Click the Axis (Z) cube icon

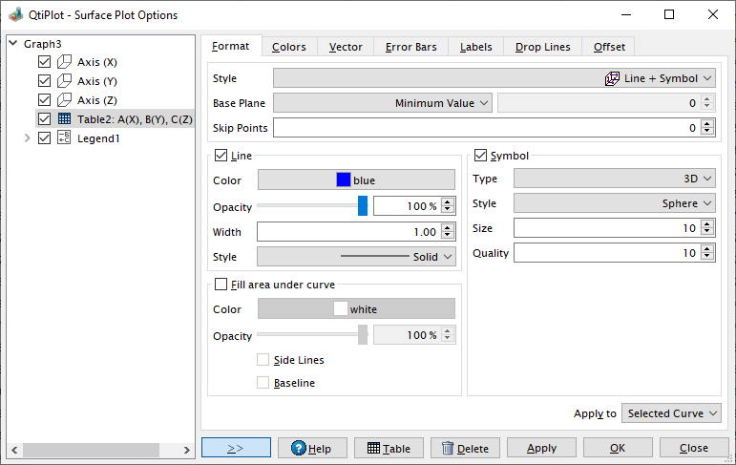(64, 100)
